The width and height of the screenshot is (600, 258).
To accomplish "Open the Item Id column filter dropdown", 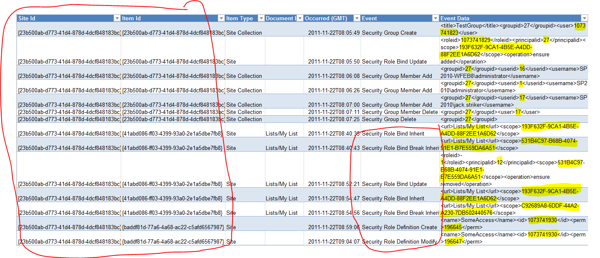I will (221, 19).
